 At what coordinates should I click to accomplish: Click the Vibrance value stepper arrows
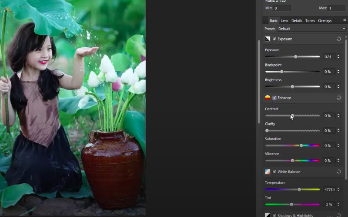click(338, 161)
